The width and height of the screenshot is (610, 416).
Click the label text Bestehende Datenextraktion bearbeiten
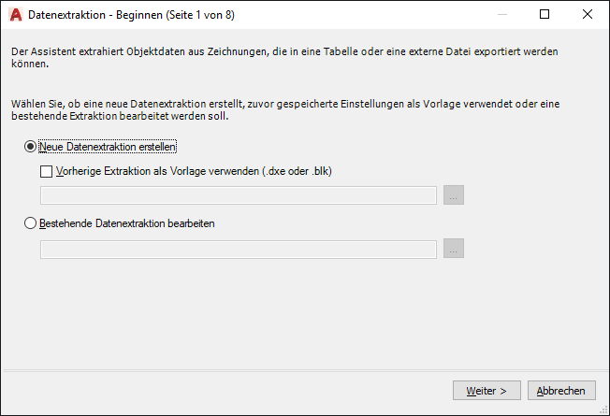click(128, 223)
